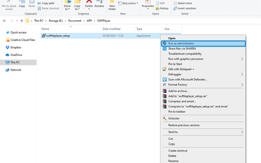Click the Paste shortcut ribbon icon
The height and width of the screenshot is (163, 261).
coord(39,8)
